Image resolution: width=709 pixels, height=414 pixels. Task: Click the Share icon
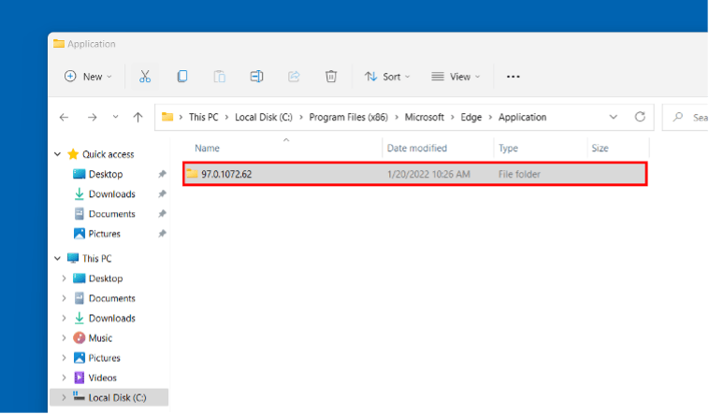pyautogui.click(x=294, y=77)
